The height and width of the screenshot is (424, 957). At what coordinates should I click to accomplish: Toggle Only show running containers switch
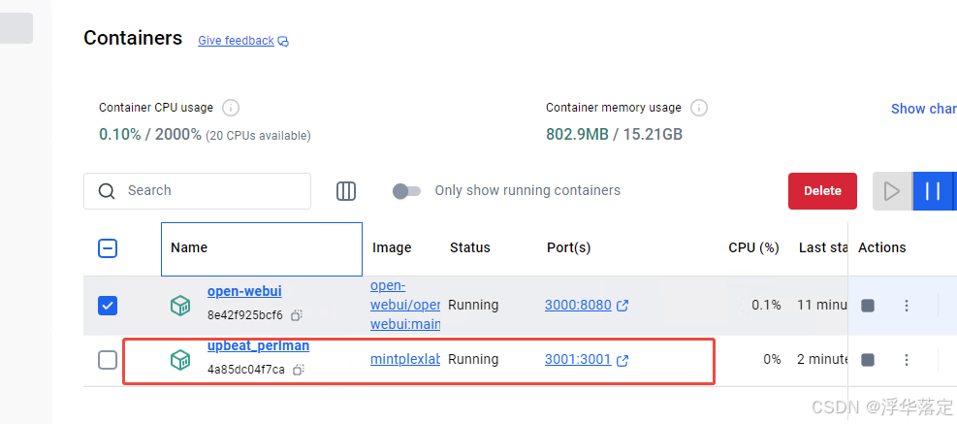406,191
